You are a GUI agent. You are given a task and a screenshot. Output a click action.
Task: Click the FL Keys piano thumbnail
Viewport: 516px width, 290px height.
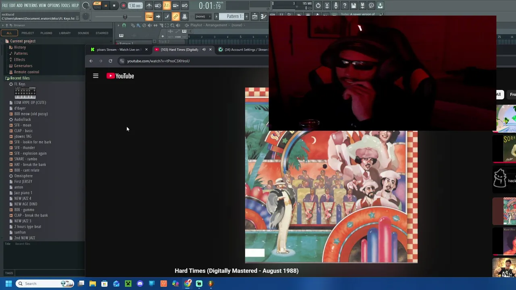pos(25,93)
